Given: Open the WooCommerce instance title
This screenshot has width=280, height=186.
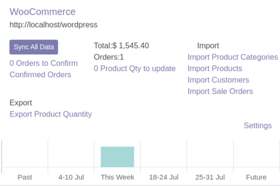Looking at the screenshot, I should click(x=42, y=12).
